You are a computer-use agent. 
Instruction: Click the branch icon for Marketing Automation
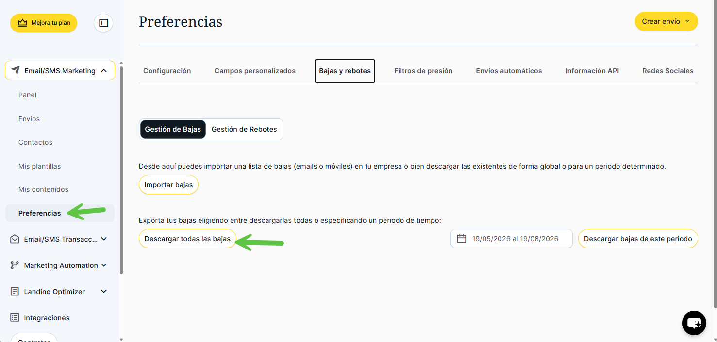click(x=15, y=265)
